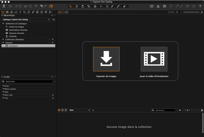The image size is (204, 137).
Task: Expand the Mots-clés filter
Action: point(3,95)
